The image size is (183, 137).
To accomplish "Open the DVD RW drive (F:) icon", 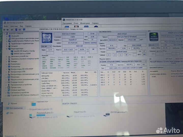I will 108,115.
